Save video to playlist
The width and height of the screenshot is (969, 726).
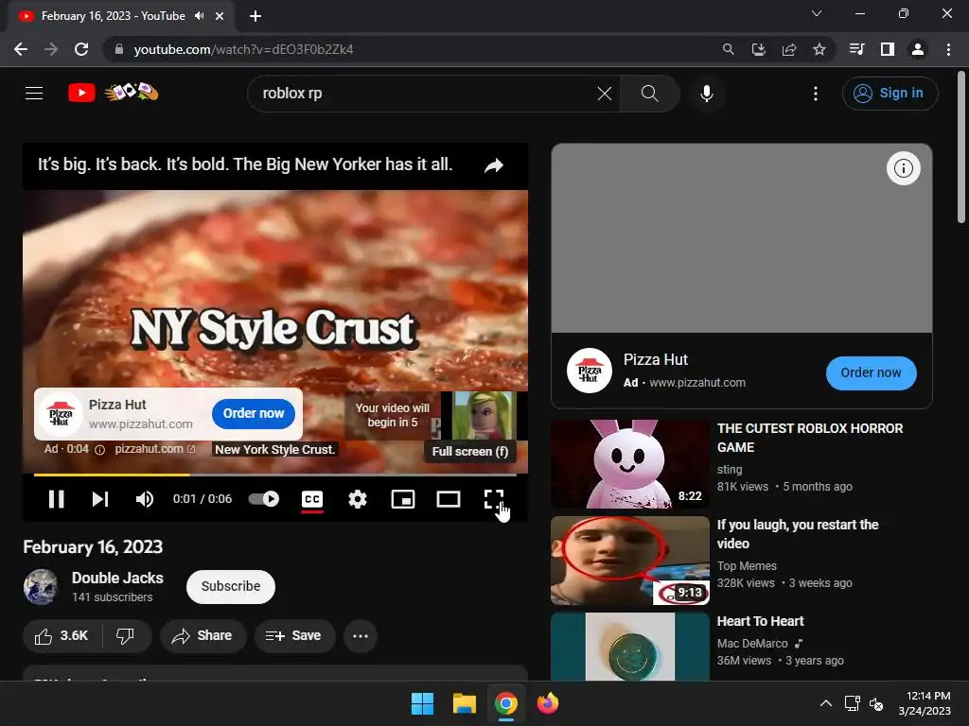coord(294,636)
